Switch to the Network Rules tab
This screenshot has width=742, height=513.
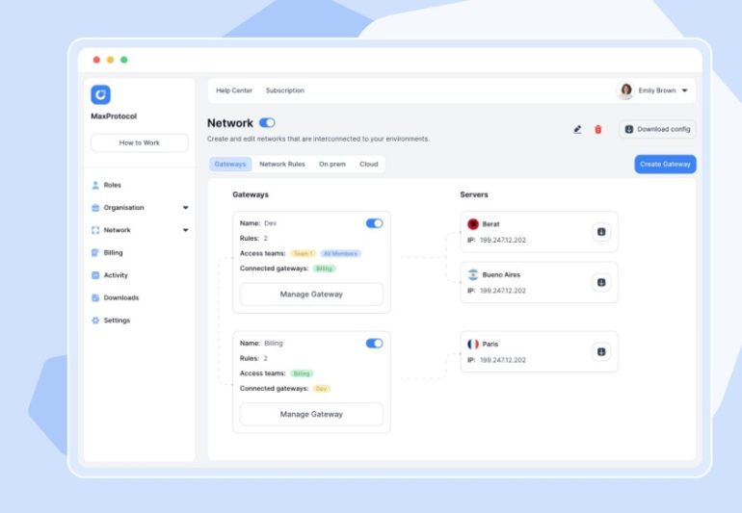click(282, 164)
